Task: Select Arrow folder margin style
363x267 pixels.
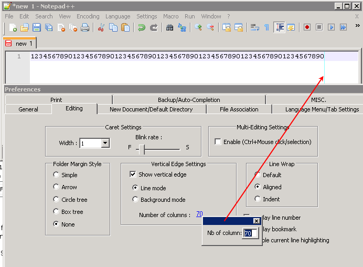Action: click(56, 187)
